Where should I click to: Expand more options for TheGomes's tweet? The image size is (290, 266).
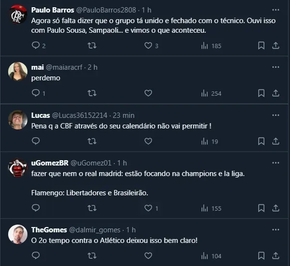[x=276, y=230]
